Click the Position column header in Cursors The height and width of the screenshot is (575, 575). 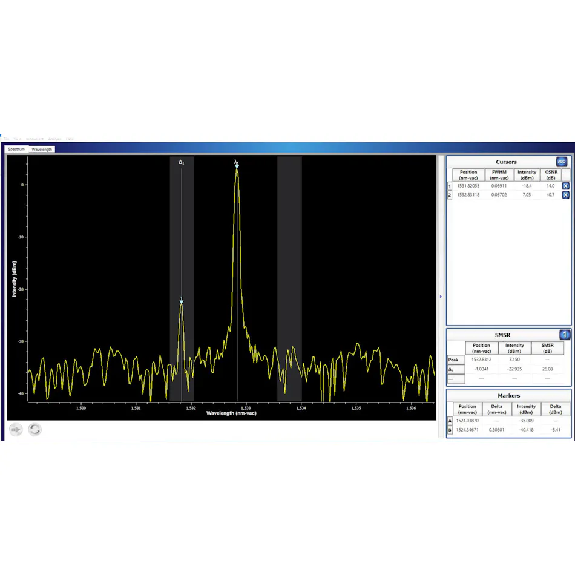[468, 175]
